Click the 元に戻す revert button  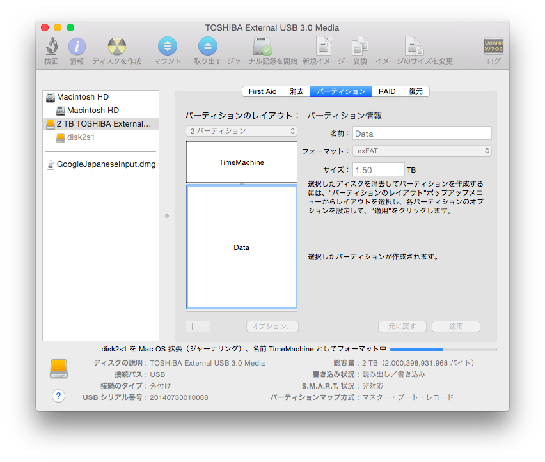pos(402,327)
